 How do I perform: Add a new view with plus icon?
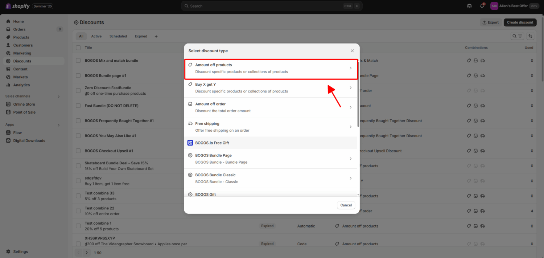tap(156, 36)
